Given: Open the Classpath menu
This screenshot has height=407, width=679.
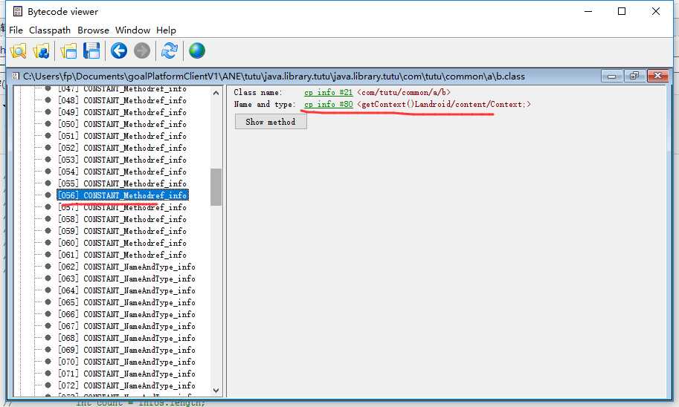Looking at the screenshot, I should [x=50, y=30].
